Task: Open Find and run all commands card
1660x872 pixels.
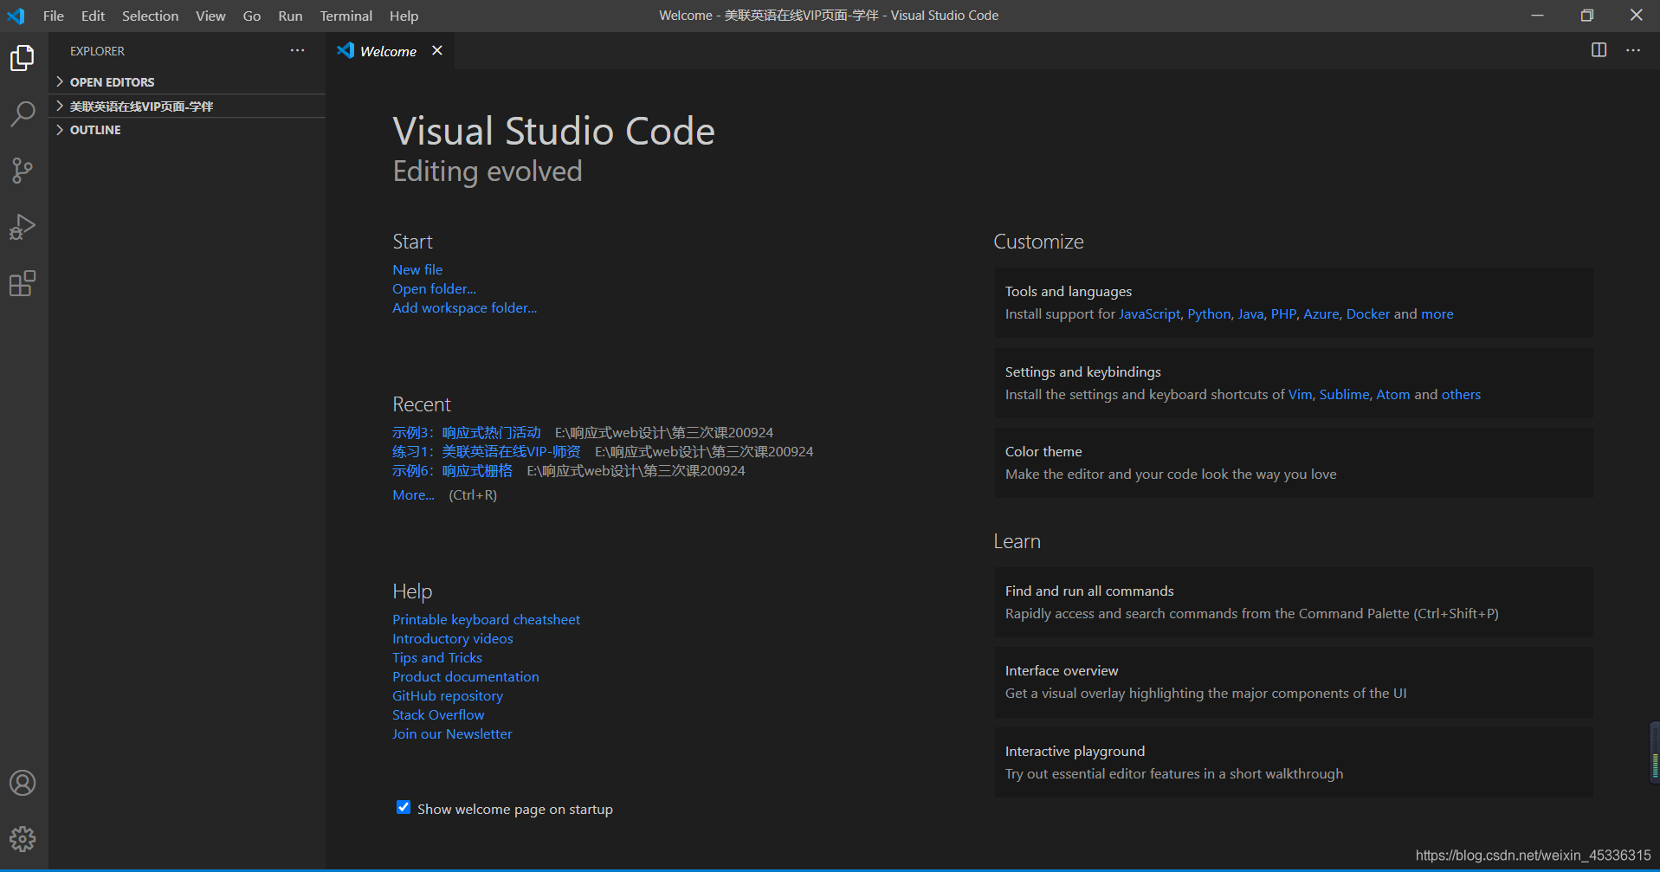Action: 1294,603
